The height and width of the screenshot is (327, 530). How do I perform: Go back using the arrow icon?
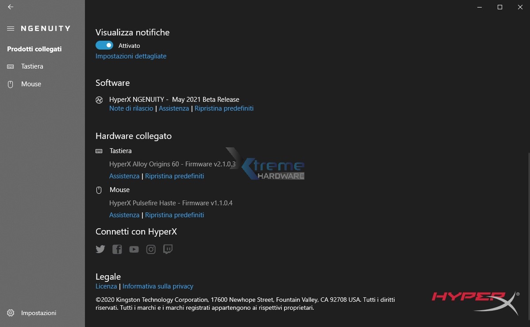[x=11, y=7]
